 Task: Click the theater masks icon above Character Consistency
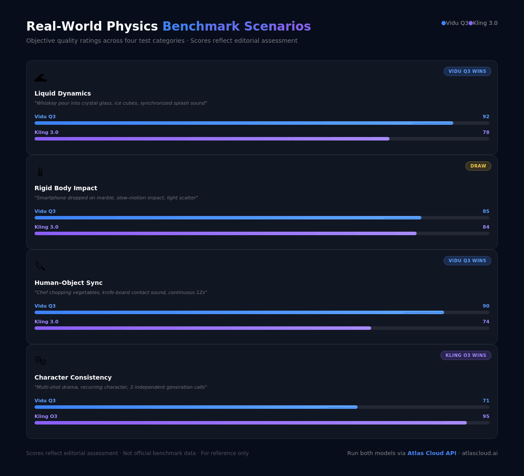click(41, 361)
